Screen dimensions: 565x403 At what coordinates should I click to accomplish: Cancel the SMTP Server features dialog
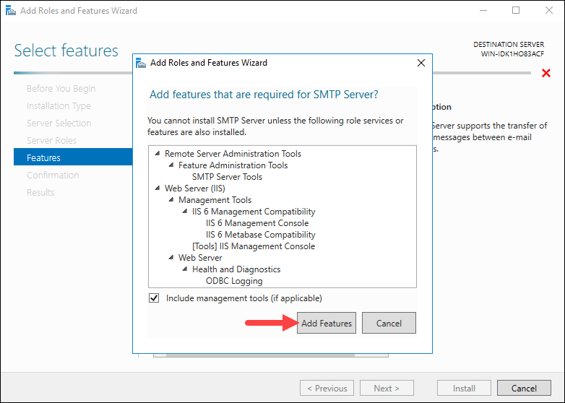tap(389, 323)
